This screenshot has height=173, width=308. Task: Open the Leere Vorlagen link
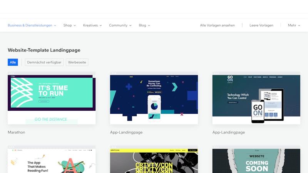click(x=261, y=25)
